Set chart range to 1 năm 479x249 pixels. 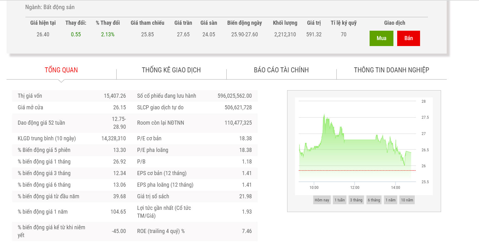coord(390,200)
